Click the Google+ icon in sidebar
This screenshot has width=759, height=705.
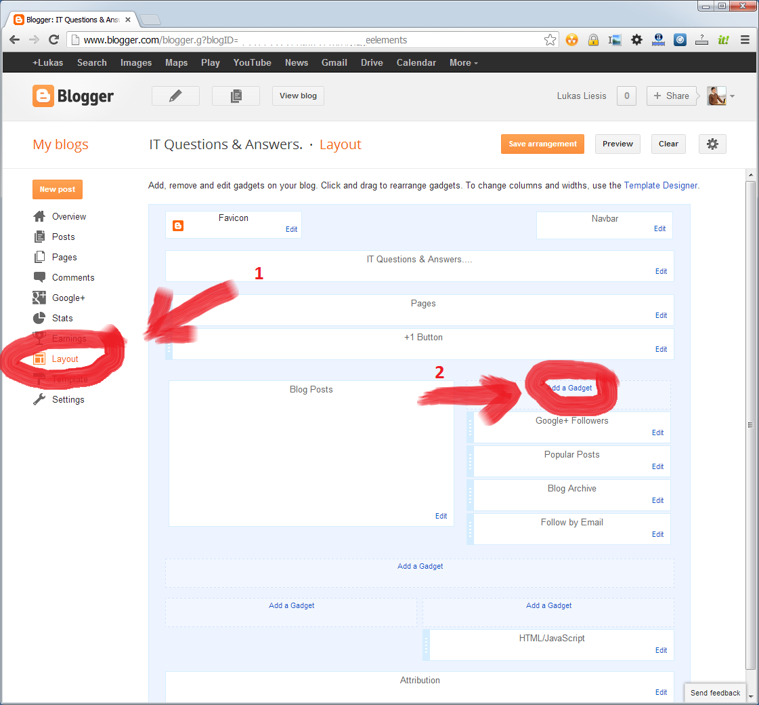pyautogui.click(x=39, y=298)
